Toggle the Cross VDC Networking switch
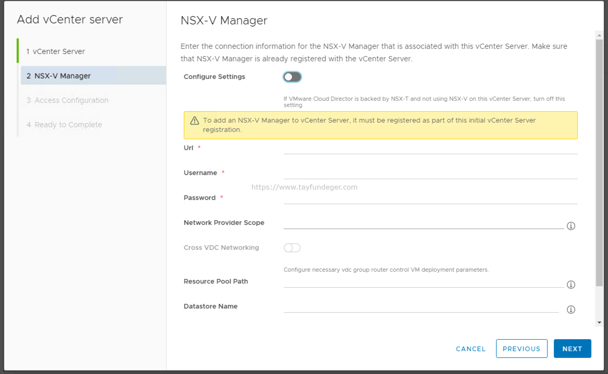Screen dimensions: 608x374 coord(292,248)
